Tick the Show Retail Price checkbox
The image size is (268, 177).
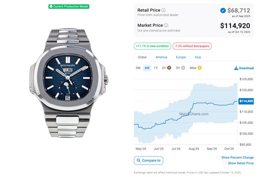click(224, 163)
